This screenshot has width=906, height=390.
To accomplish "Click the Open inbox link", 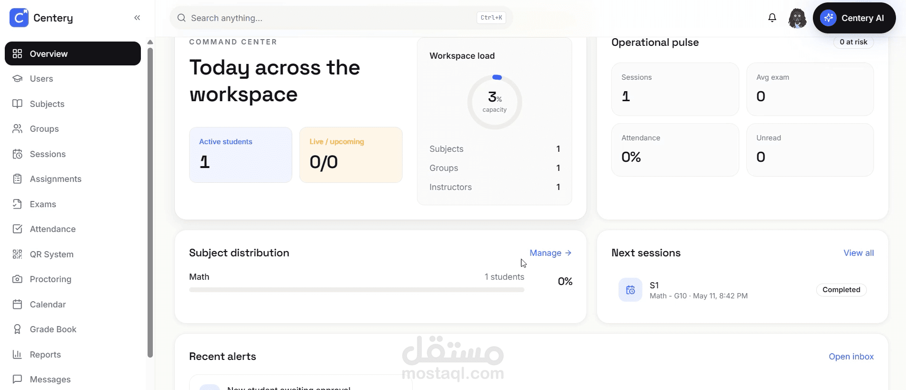I will tap(851, 356).
